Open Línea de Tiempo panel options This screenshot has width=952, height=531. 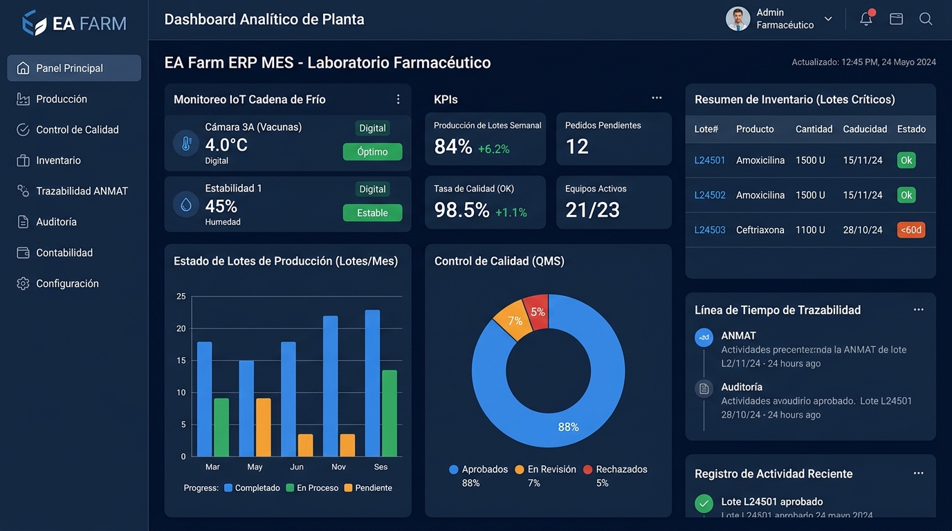918,310
